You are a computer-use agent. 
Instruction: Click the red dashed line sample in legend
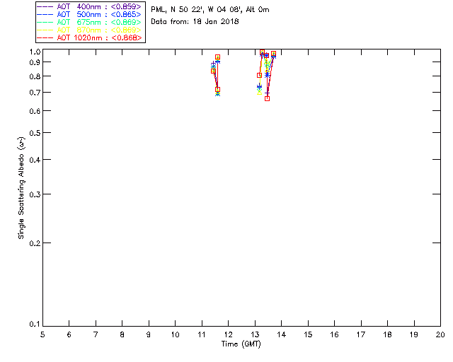[x=45, y=37]
